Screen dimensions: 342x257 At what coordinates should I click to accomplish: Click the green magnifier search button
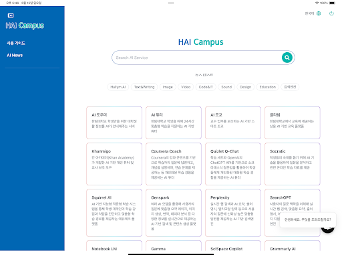tap(287, 58)
